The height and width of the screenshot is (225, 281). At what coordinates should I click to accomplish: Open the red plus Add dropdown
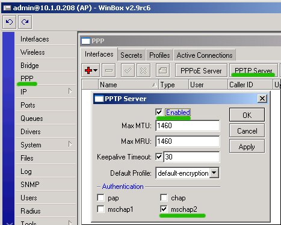91,70
